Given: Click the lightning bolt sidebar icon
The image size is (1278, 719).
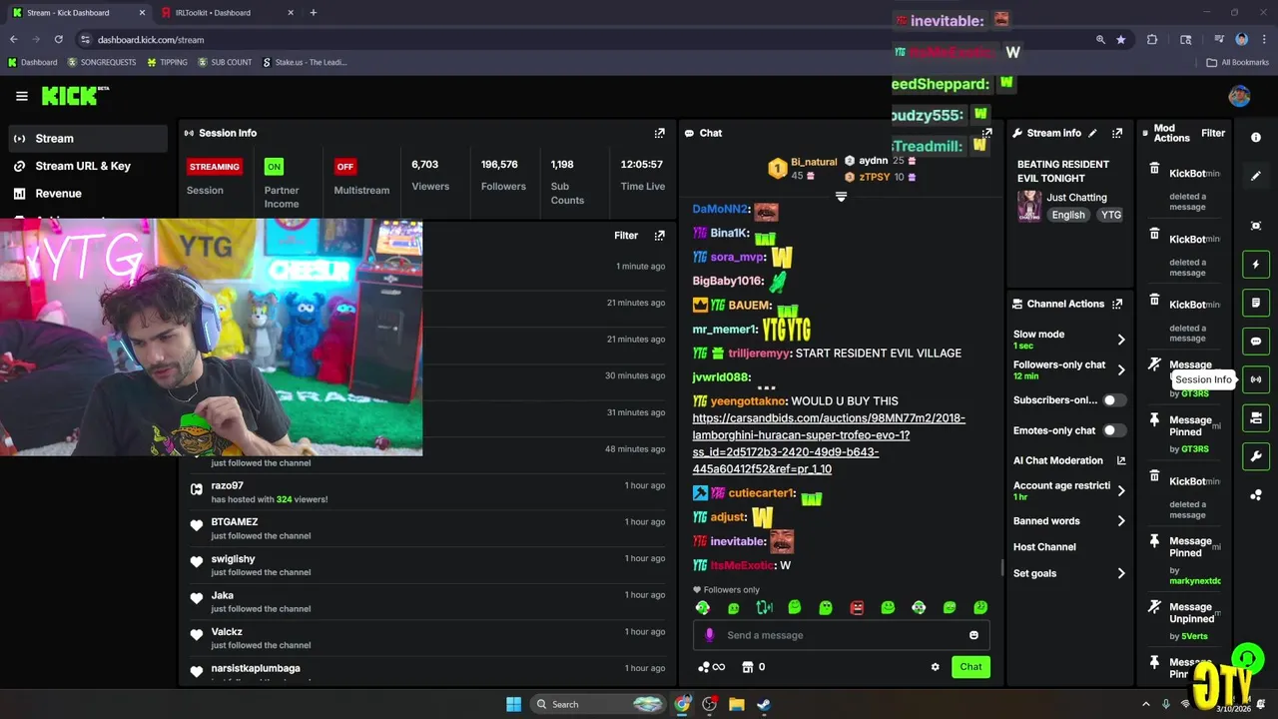Looking at the screenshot, I should pos(1256,265).
